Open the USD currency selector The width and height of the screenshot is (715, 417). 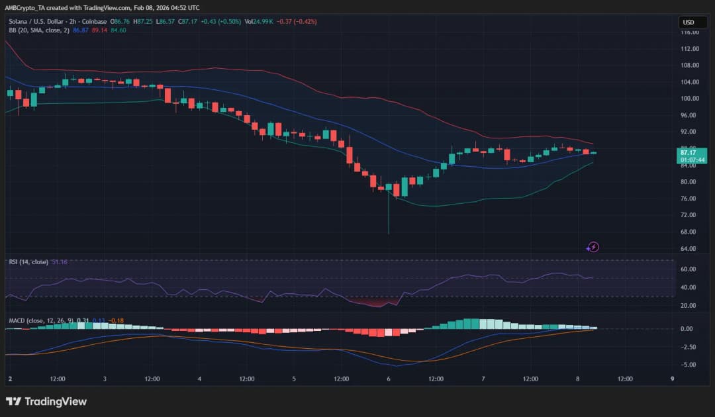[689, 23]
